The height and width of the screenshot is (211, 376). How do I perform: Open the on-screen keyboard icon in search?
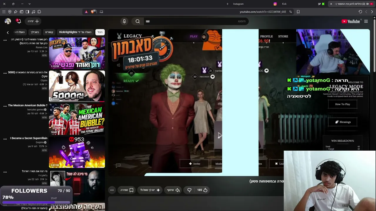pos(148,21)
